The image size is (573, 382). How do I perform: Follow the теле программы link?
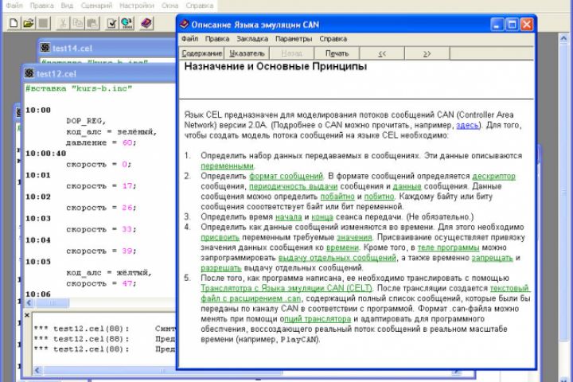click(x=448, y=248)
